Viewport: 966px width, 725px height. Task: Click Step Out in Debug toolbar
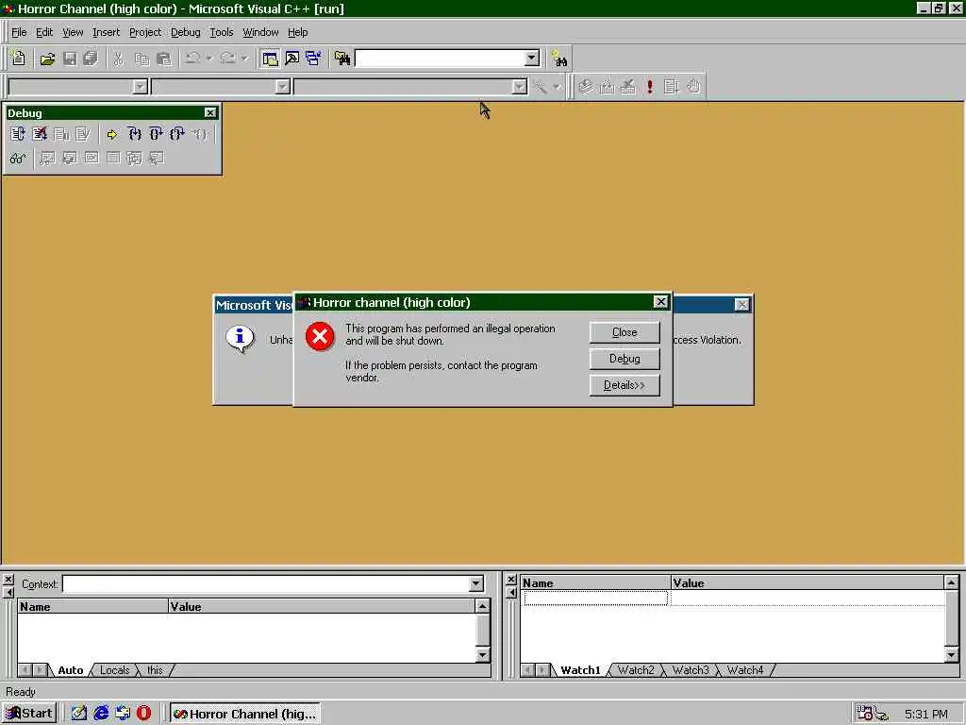177,134
